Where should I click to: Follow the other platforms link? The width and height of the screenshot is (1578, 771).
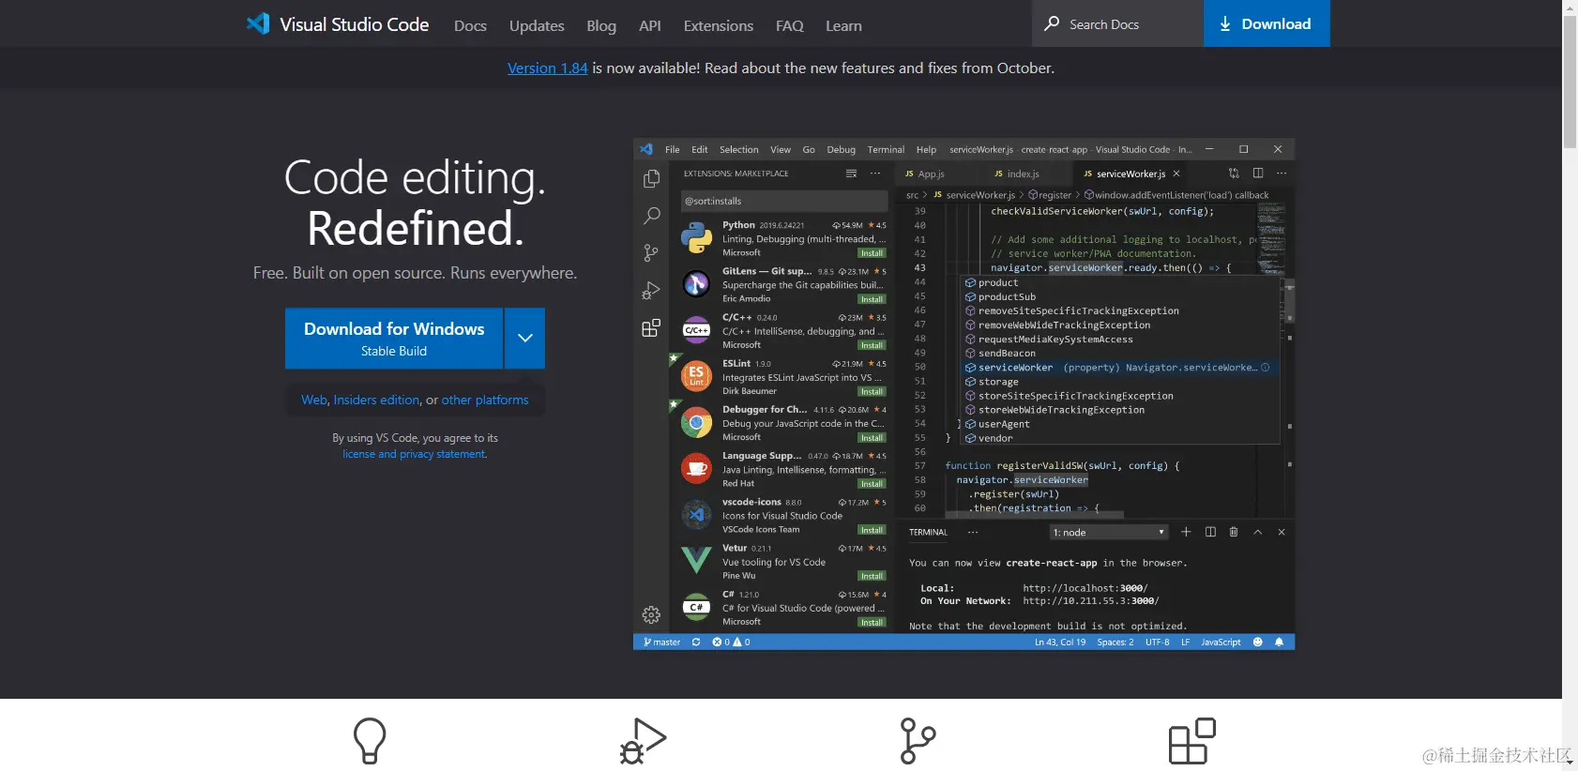tap(485, 400)
